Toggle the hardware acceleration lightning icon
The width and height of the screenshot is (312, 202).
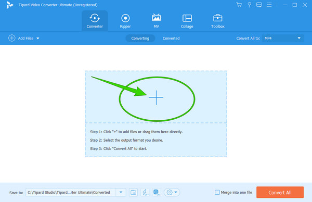145,193
